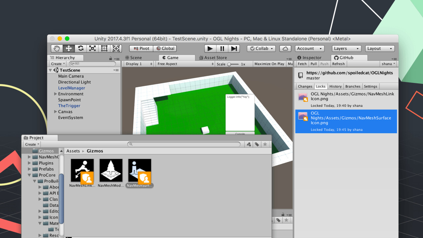The height and width of the screenshot is (238, 423).
Task: Select the Rect Transform tool
Action: [104, 49]
